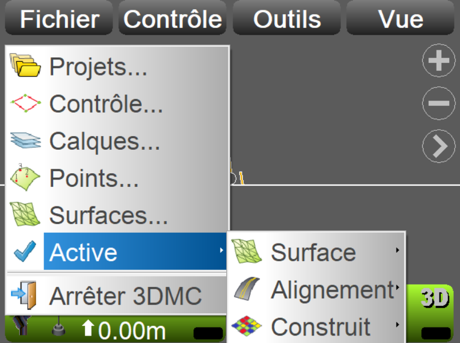Zoom out with the minus button
The height and width of the screenshot is (343, 460).
coord(438,103)
